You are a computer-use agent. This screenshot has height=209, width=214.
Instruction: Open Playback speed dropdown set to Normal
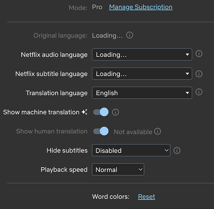click(x=118, y=169)
